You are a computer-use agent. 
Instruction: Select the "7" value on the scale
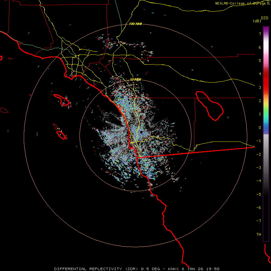point(260,34)
